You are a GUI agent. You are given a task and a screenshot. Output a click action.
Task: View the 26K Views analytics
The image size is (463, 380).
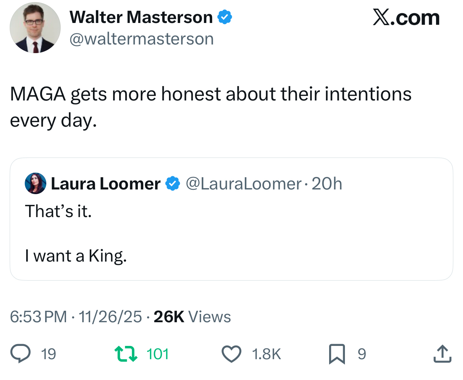[192, 317]
